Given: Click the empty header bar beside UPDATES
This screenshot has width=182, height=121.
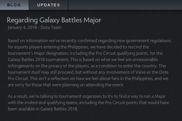Looking at the screenshot, I should 125,5.
